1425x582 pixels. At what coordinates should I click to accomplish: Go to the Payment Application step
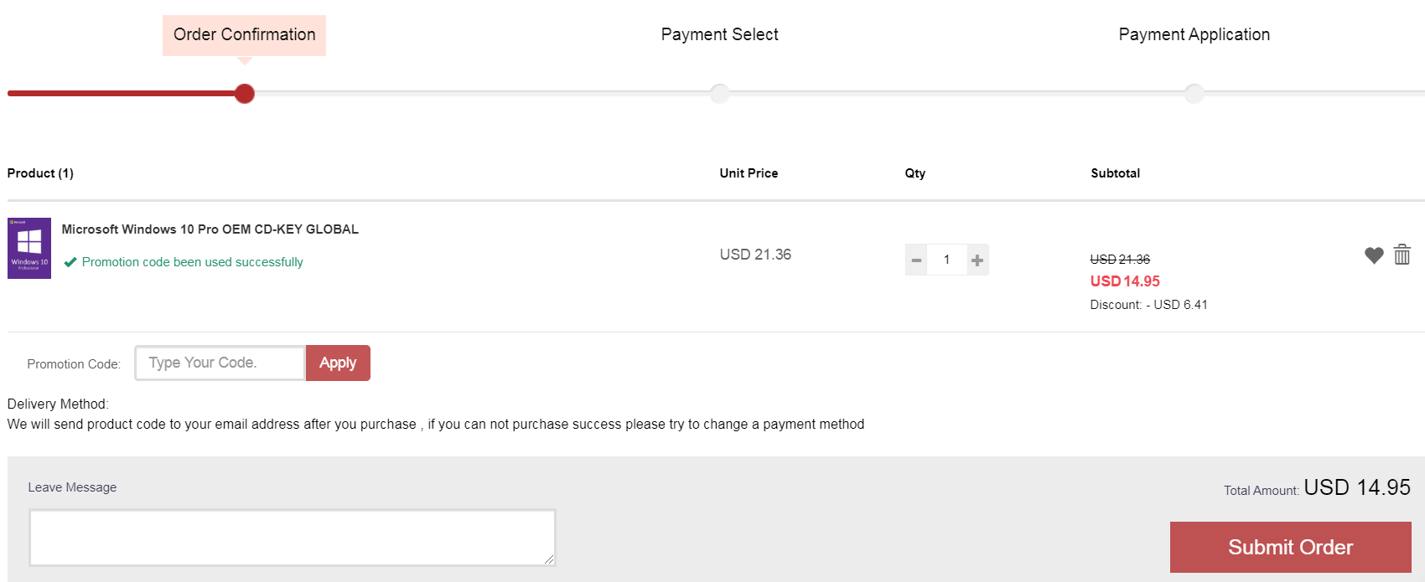1194,34
